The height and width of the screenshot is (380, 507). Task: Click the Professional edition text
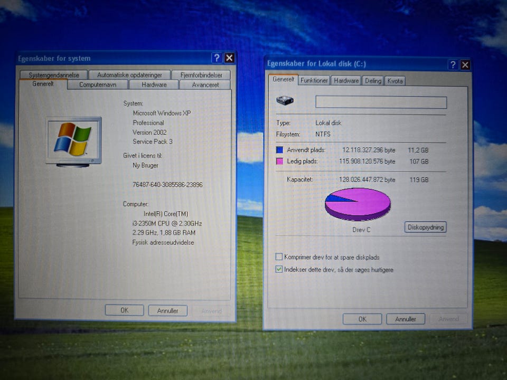click(x=148, y=123)
